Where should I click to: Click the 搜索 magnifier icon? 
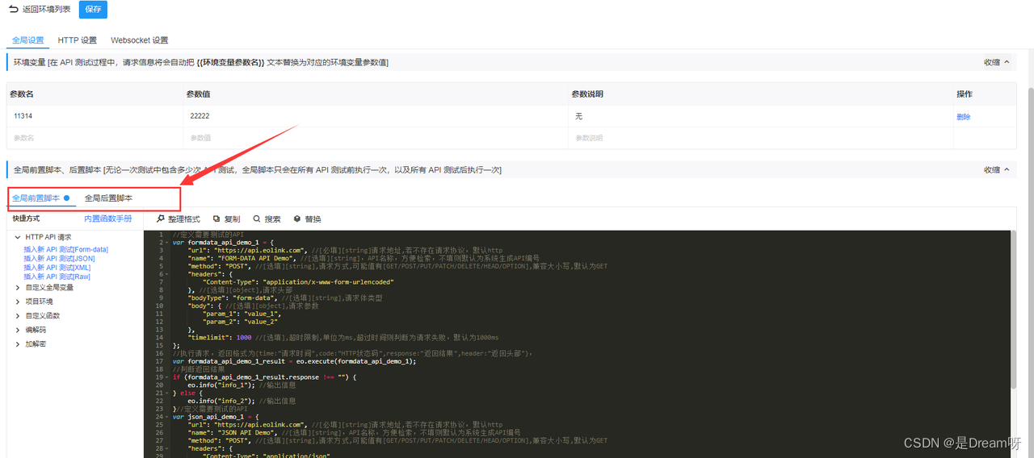[257, 219]
